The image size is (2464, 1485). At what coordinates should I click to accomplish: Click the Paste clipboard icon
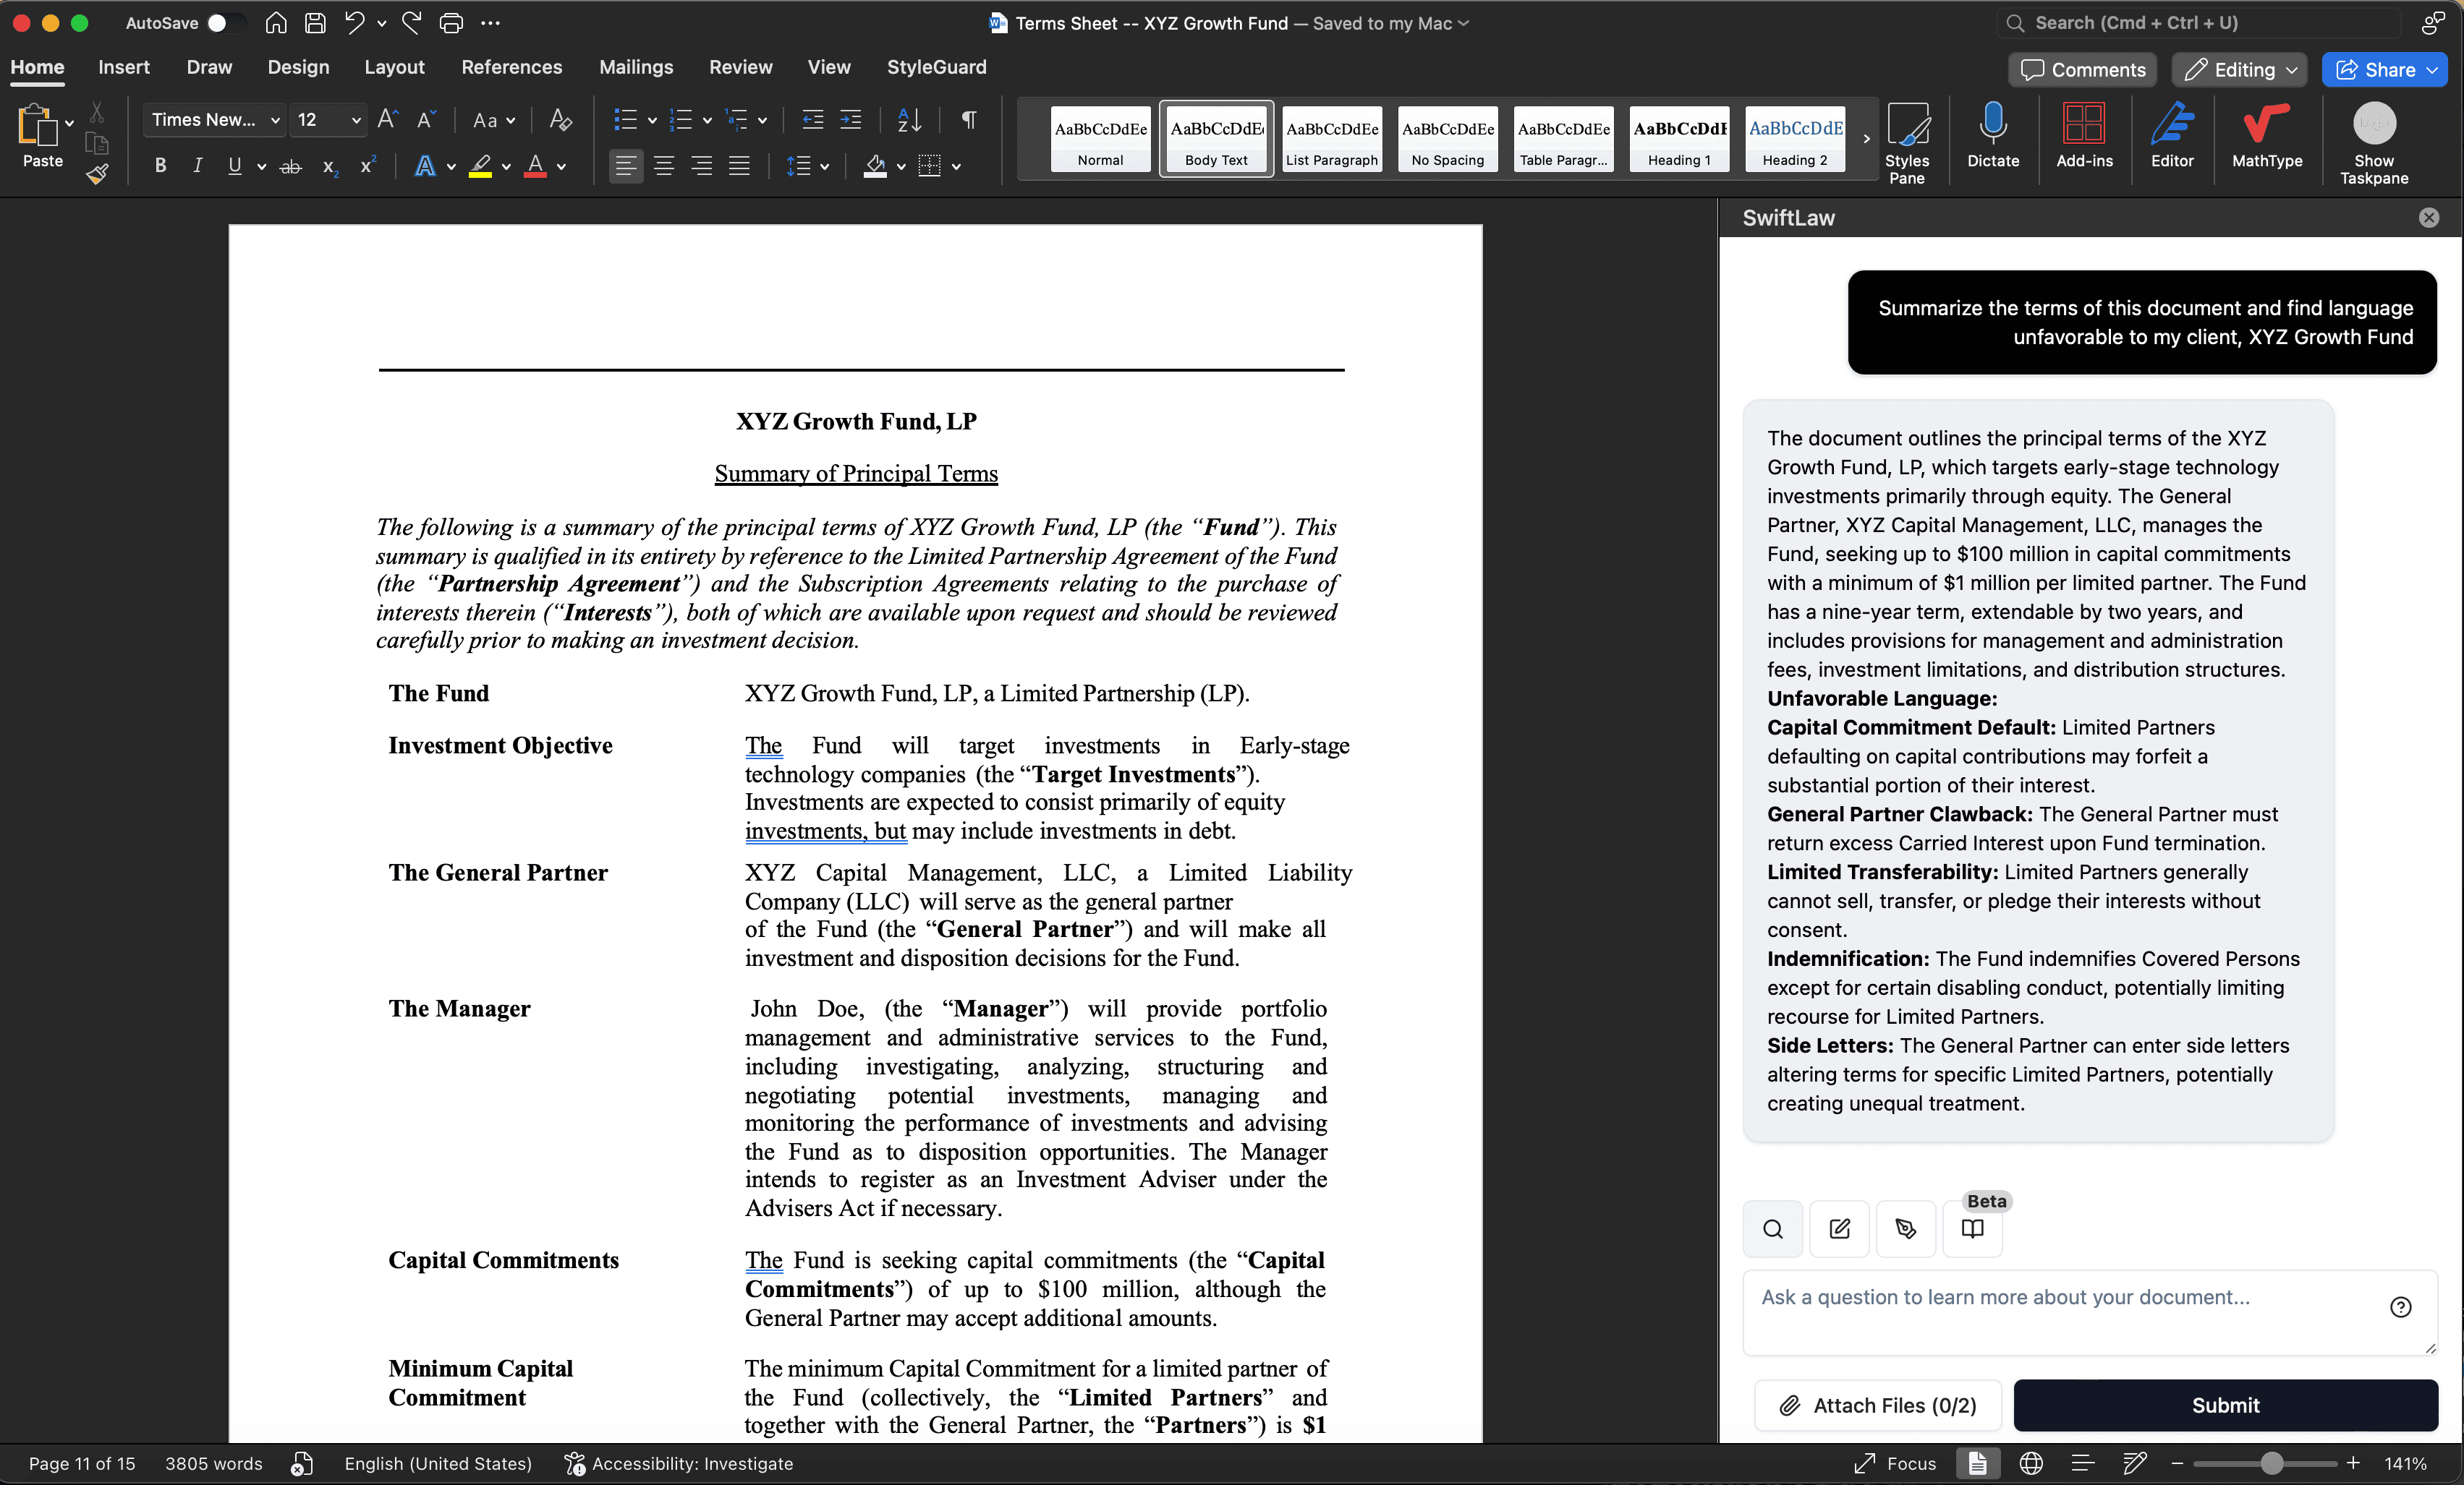38,126
